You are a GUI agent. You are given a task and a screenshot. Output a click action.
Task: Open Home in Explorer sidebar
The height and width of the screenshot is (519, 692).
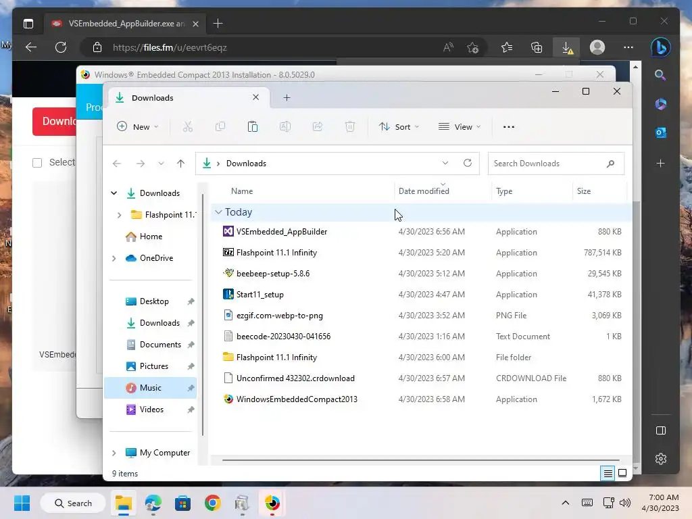pos(151,237)
